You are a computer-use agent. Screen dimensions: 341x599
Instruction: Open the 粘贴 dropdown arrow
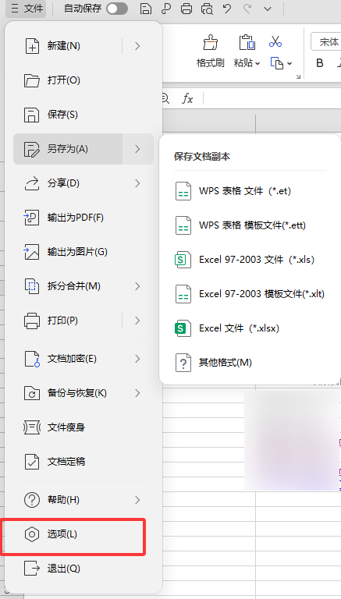click(x=258, y=63)
